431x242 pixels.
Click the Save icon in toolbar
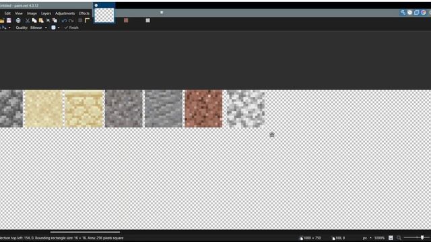9,20
